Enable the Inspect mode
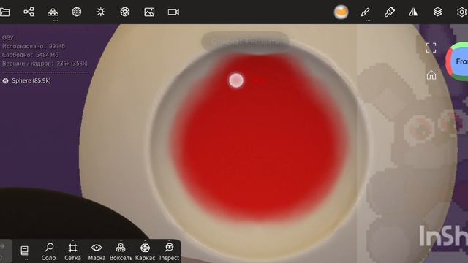The image size is (468, 263). (169, 251)
